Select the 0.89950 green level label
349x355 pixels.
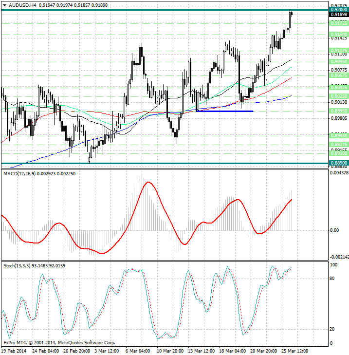tap(339, 111)
